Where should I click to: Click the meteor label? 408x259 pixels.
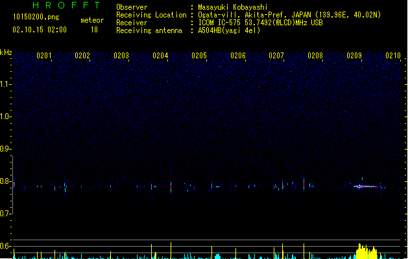(x=92, y=20)
